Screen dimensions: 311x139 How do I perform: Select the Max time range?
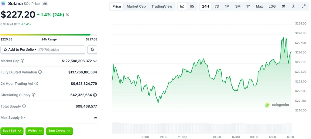(259, 6)
